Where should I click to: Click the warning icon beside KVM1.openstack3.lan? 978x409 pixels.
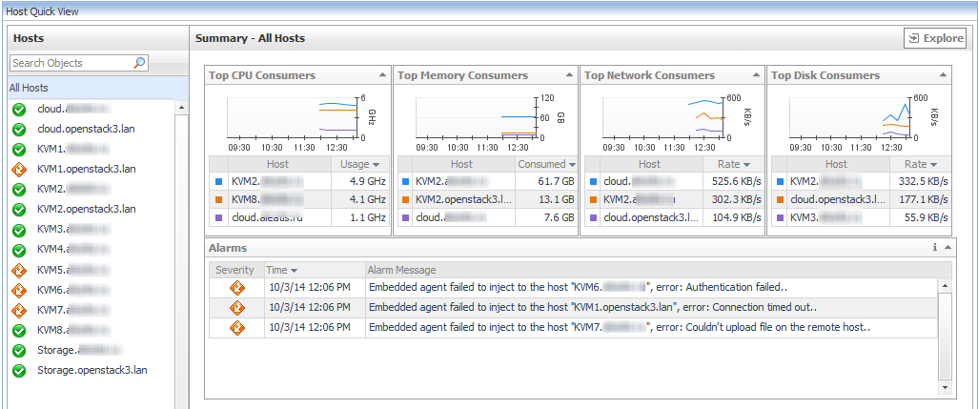[x=18, y=169]
